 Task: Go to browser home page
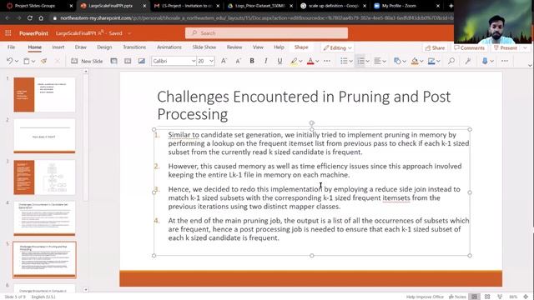coord(41,18)
